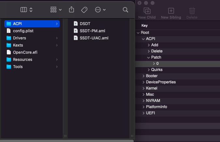Collapse the Root node in plist editor
Viewport: 220px width, 142px height.
tap(138, 33)
